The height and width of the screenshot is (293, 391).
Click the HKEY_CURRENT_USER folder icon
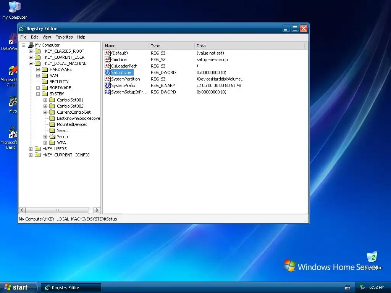tap(38, 57)
